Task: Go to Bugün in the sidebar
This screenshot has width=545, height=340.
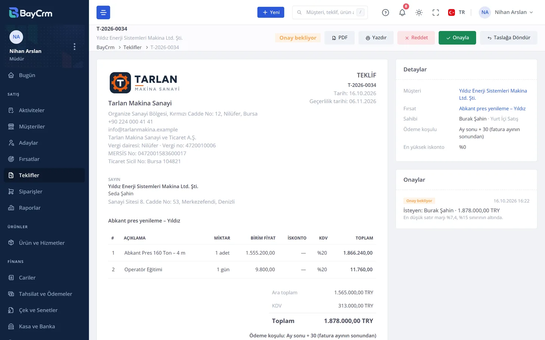Action: (x=44, y=75)
